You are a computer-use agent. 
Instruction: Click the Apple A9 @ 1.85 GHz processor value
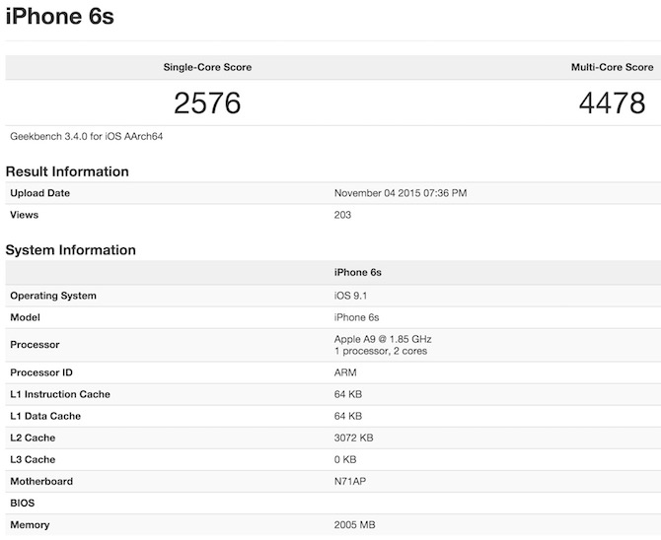pyautogui.click(x=383, y=339)
